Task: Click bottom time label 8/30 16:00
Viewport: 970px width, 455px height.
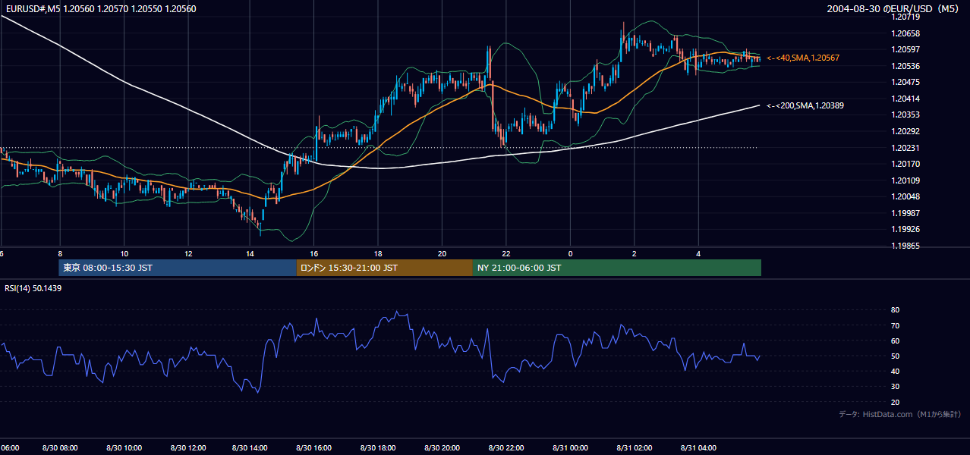Action: [314, 448]
